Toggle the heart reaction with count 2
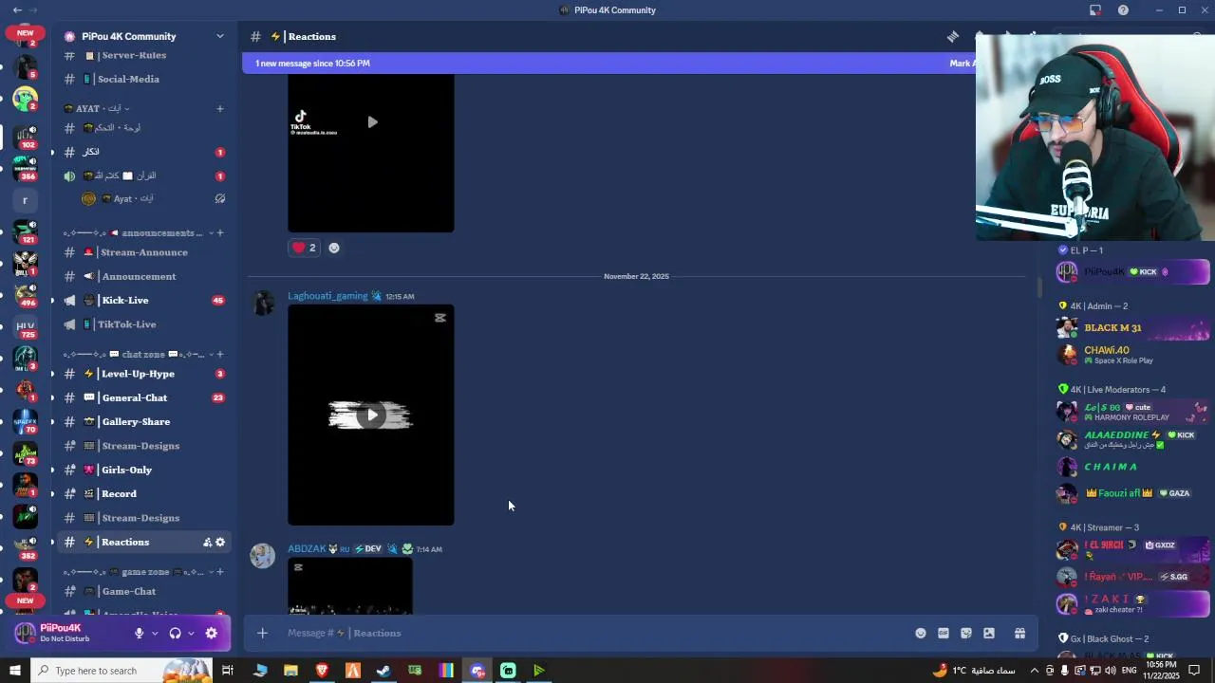1215x683 pixels. [x=304, y=248]
